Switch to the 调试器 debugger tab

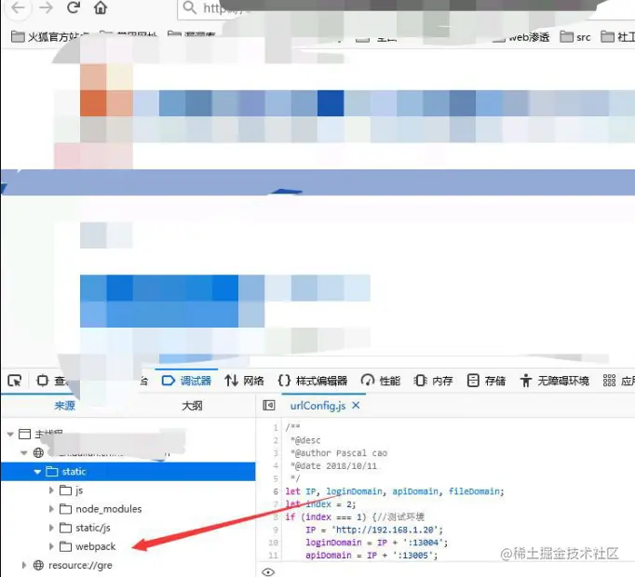186,381
